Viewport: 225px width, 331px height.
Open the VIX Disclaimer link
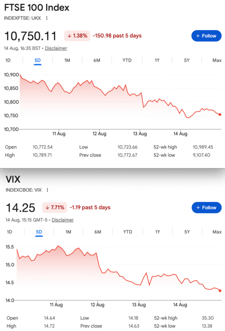(x=63, y=220)
